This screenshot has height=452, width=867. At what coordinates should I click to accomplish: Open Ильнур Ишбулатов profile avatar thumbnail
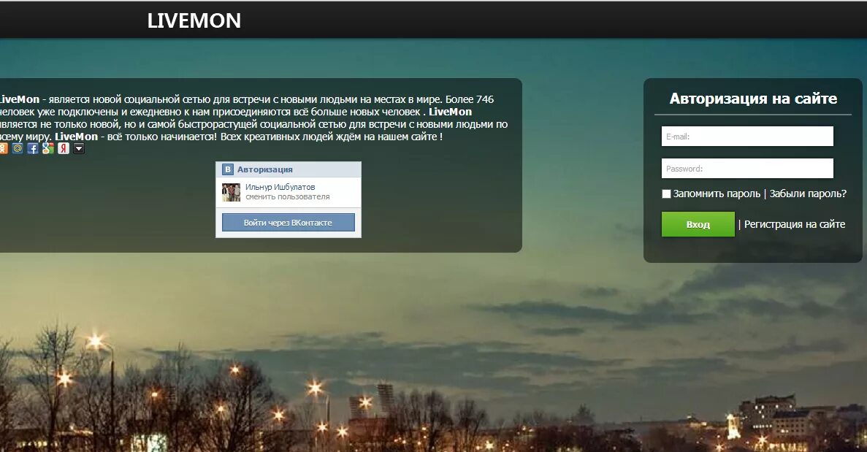pos(231,192)
